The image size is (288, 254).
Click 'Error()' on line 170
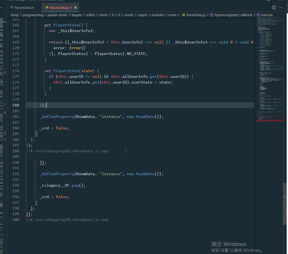coord(77,48)
